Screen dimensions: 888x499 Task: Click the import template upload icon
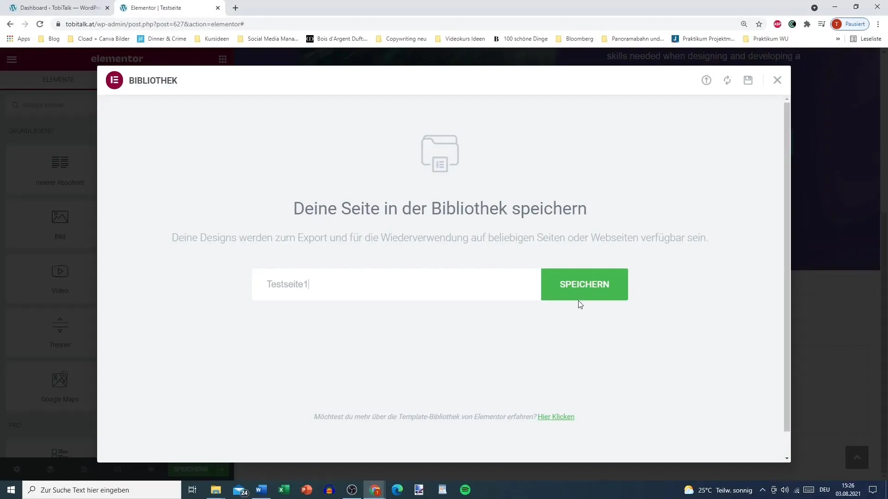[x=706, y=80]
